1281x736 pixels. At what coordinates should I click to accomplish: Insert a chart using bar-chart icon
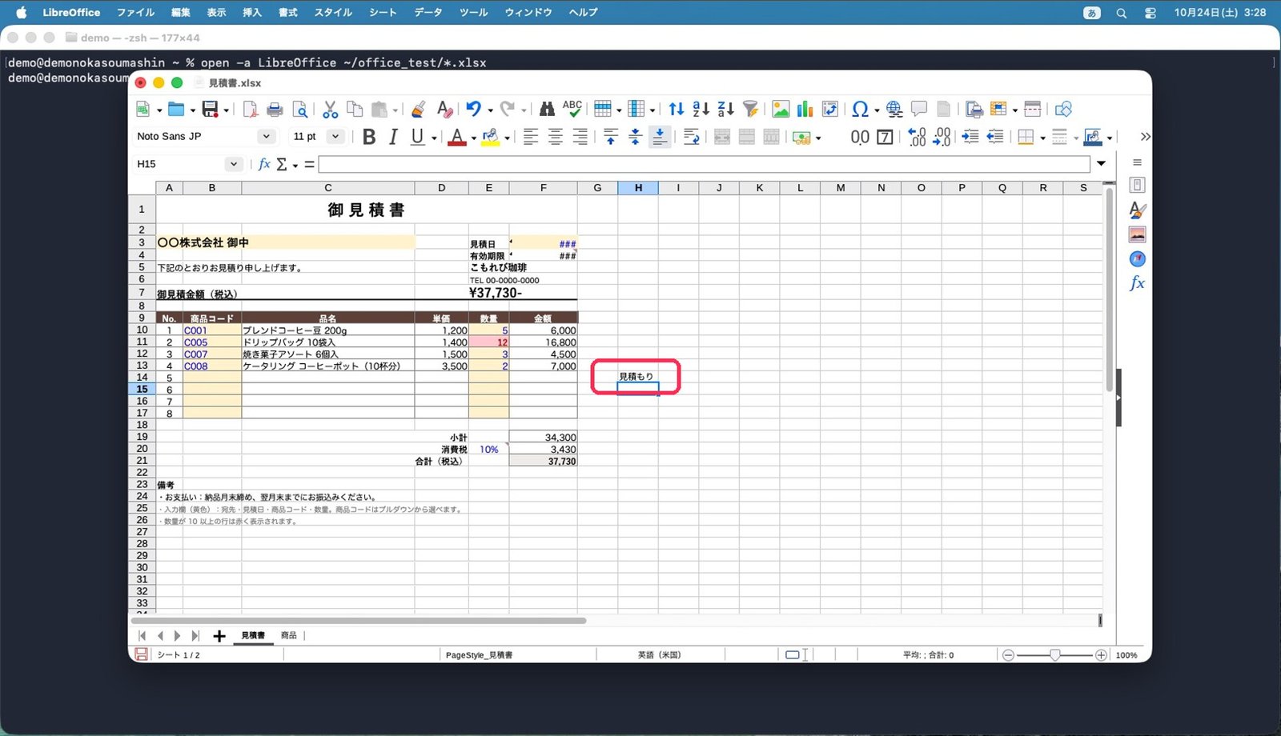805,110
